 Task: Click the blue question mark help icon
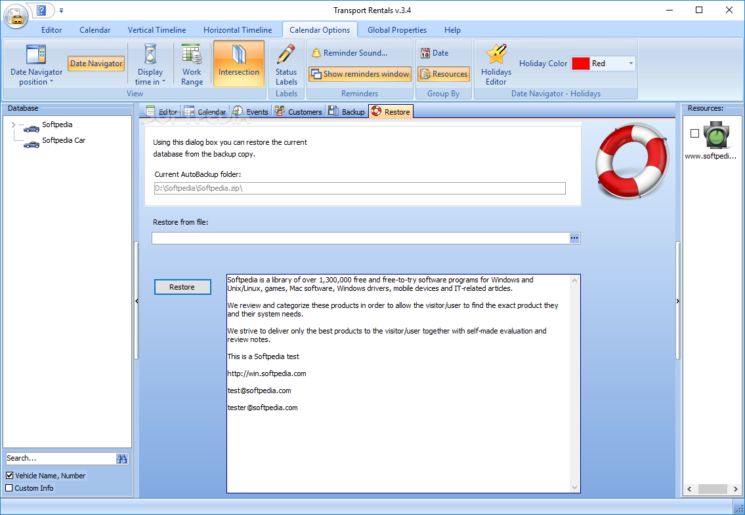41,10
